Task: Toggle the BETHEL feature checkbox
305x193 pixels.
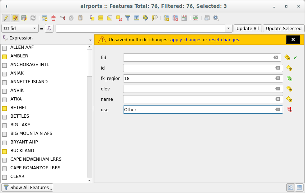Action: coord(5,108)
